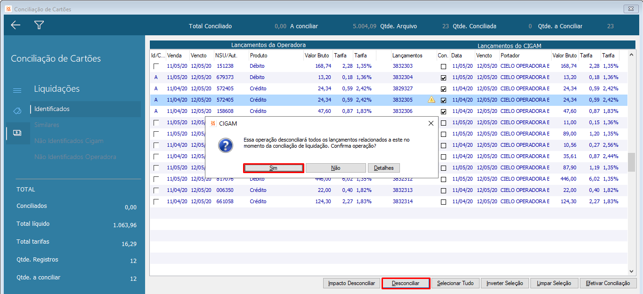This screenshot has width=643, height=294.
Task: Open the filter funnel icon
Action: (x=39, y=25)
